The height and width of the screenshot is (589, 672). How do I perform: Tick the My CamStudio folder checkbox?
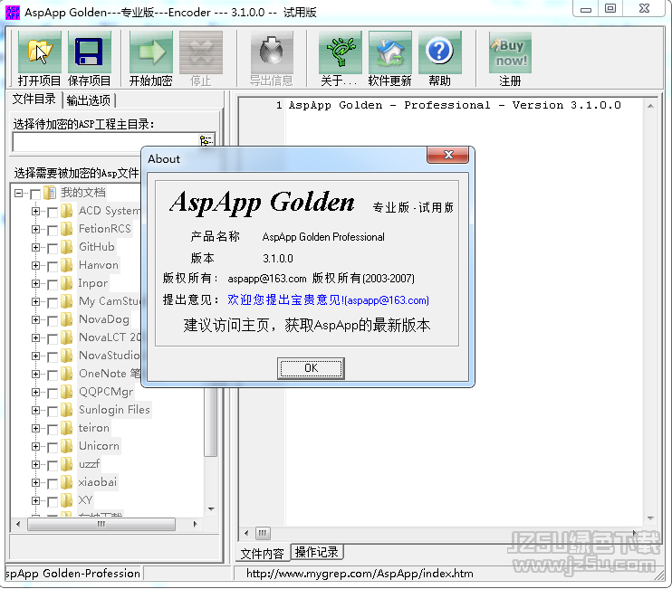coord(53,302)
